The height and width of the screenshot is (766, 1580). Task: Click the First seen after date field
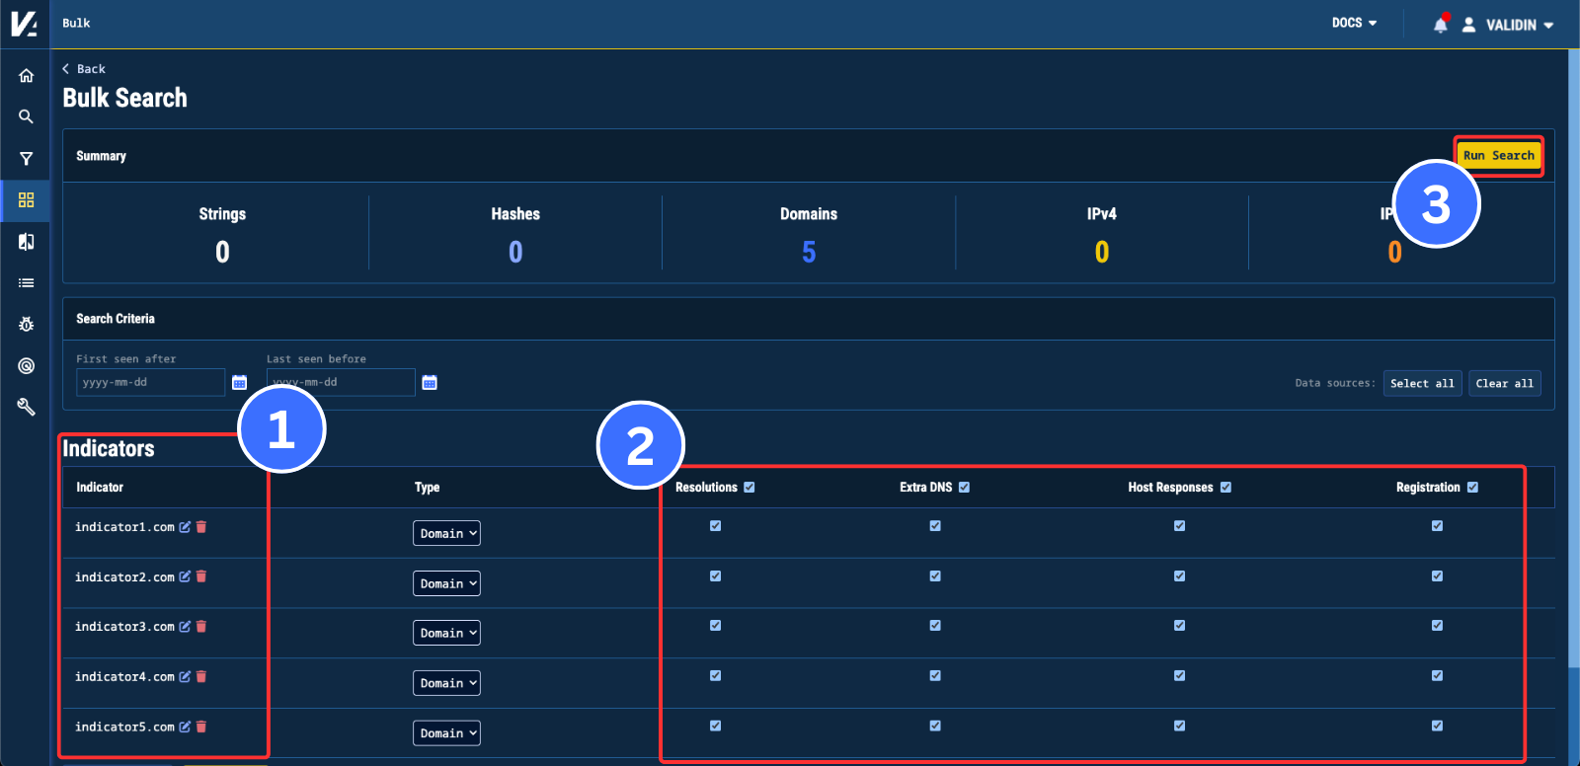151,382
